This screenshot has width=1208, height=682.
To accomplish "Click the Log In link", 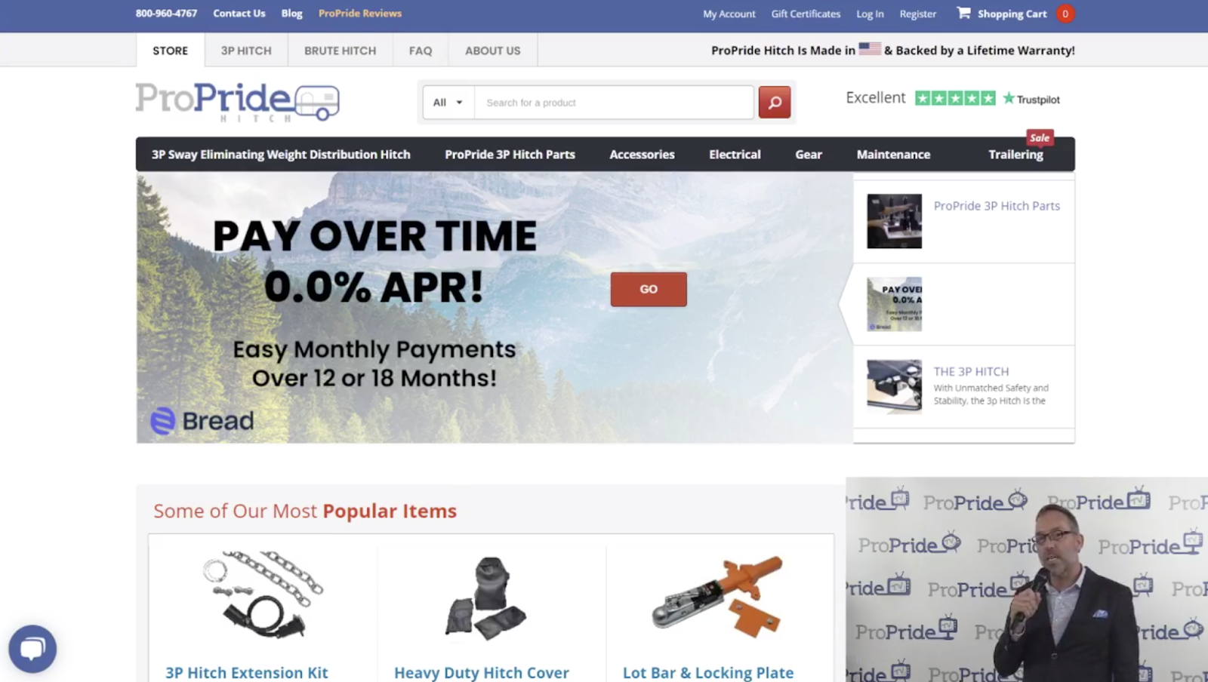I will [870, 14].
